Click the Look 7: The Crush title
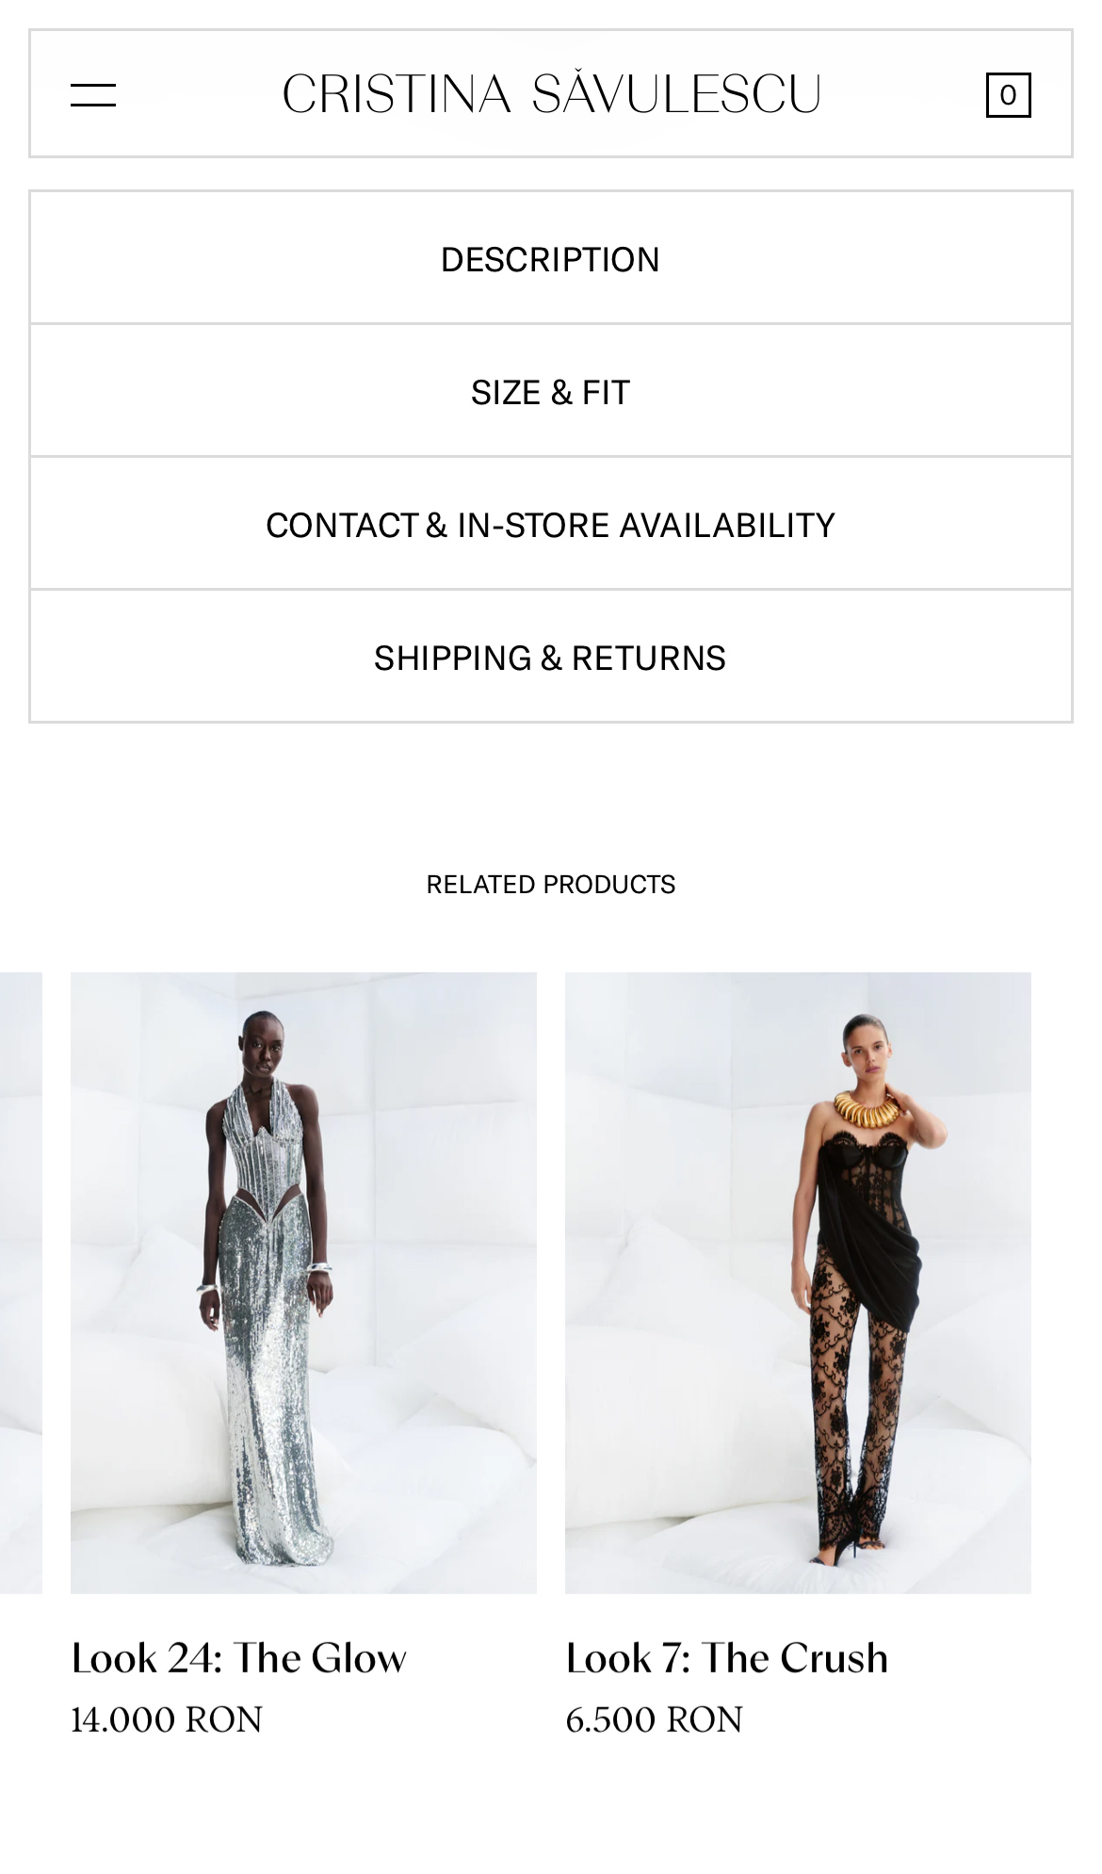This screenshot has height=1874, width=1102. (x=726, y=1657)
